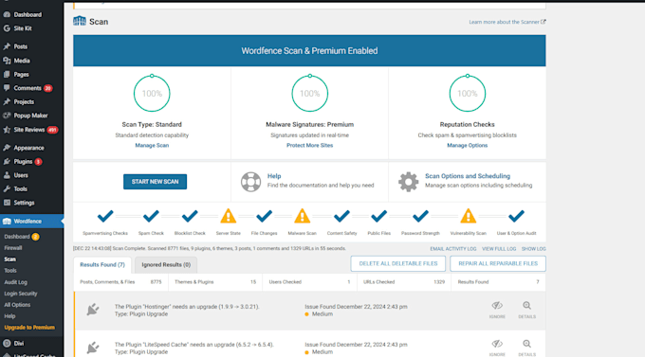Screen dimensions: 645x357
Task: Click the Spamvertising Checks checkmark icon
Action: [105, 216]
